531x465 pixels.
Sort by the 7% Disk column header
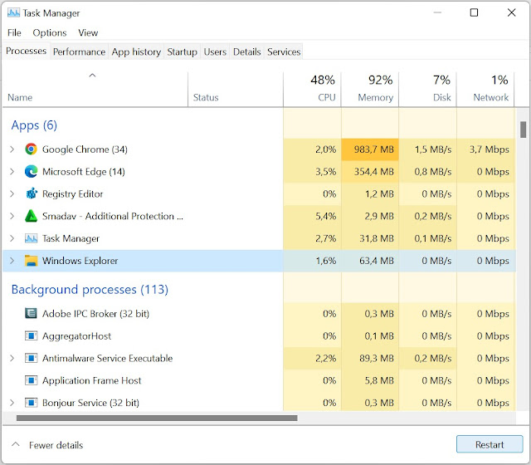coord(427,90)
